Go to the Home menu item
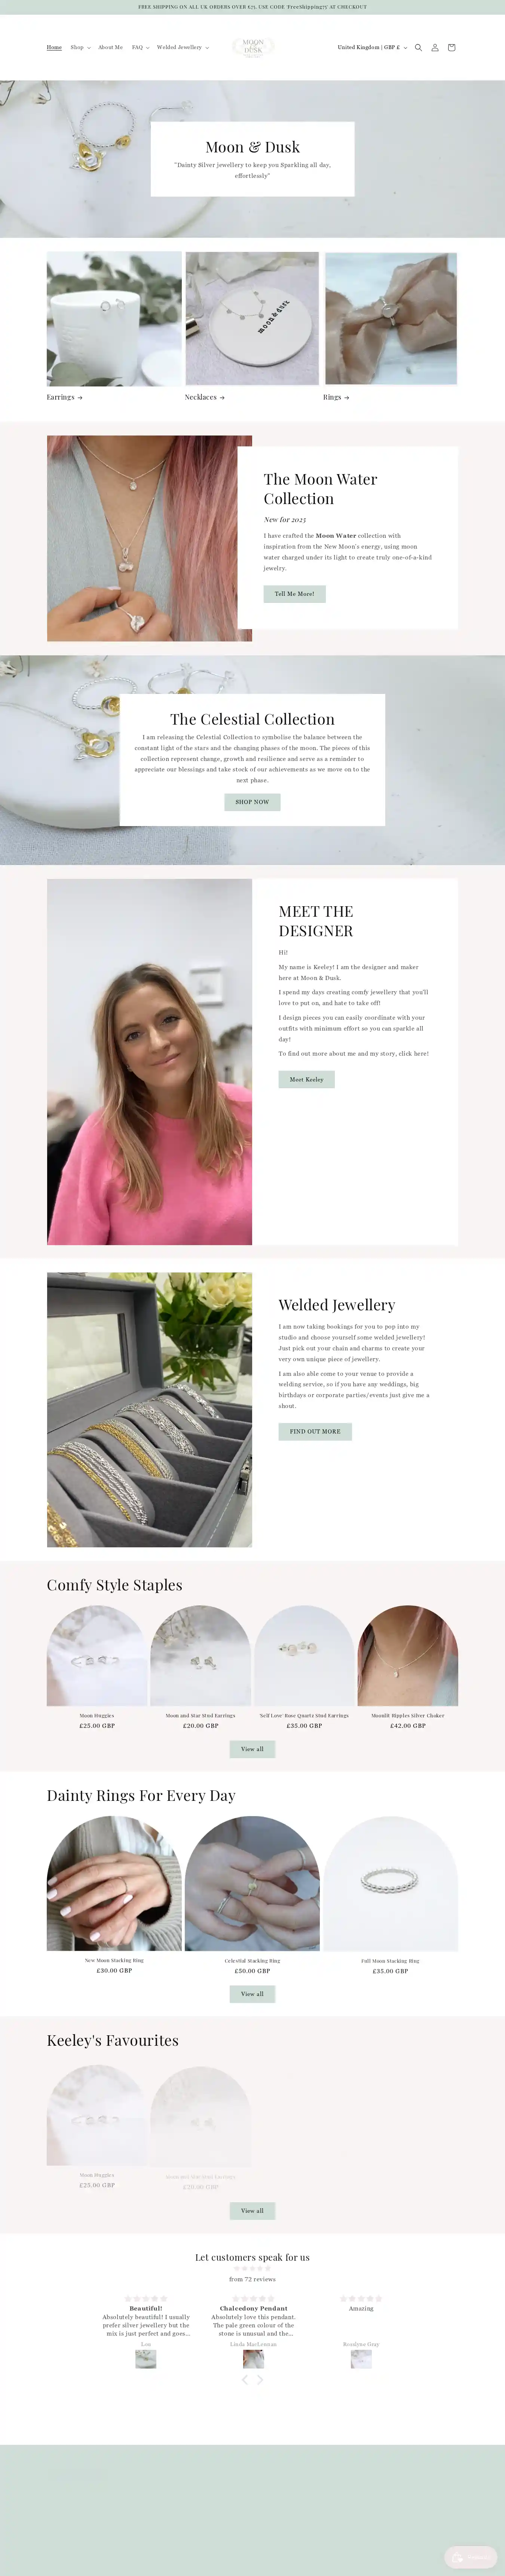 point(54,47)
